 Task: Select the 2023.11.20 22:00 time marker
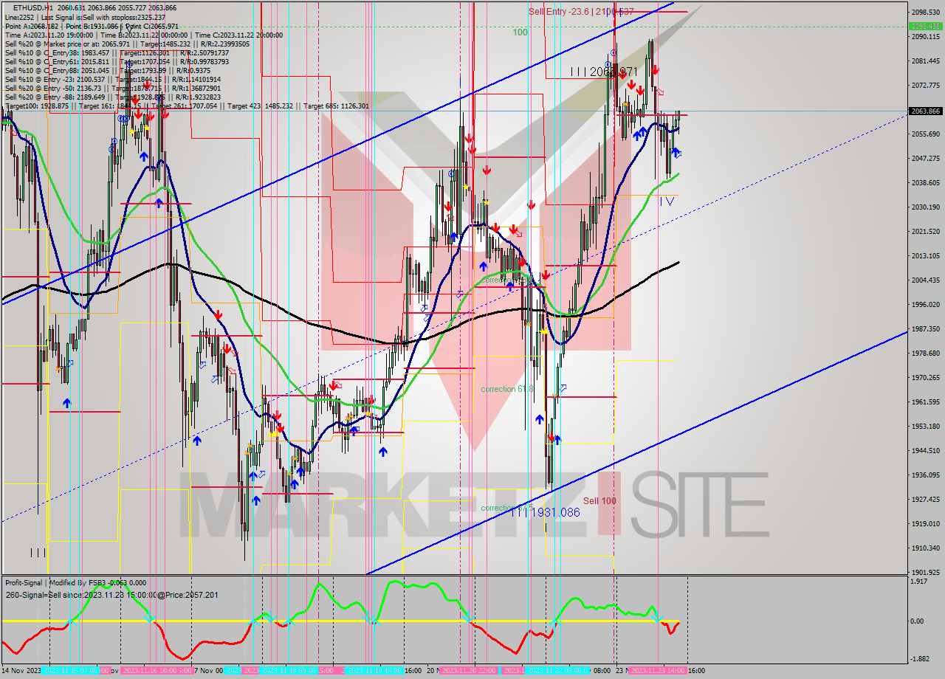click(470, 671)
